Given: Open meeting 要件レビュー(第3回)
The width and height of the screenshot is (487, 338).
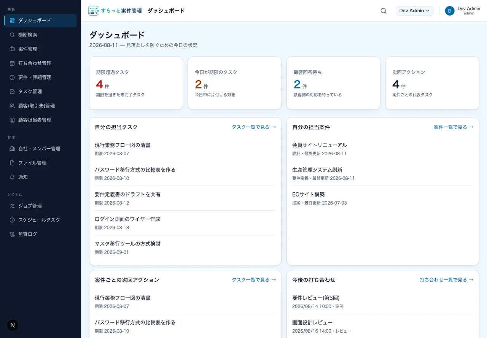Looking at the screenshot, I should pos(383,302).
